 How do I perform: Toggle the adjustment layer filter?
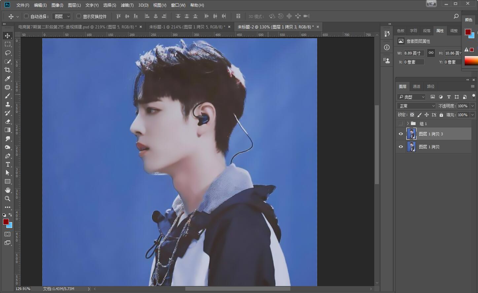pos(441,97)
